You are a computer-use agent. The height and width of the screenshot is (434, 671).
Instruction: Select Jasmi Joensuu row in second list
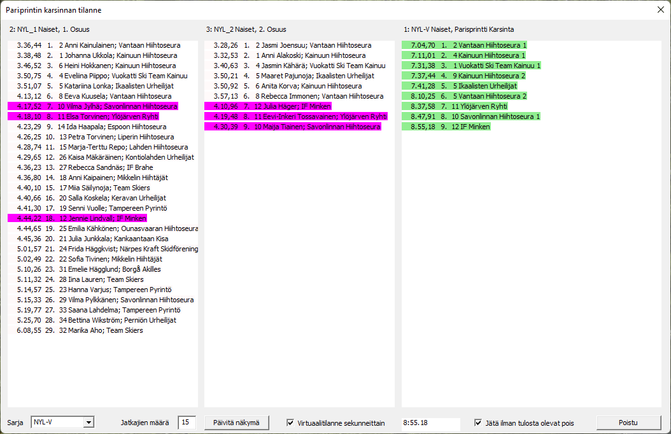(293, 45)
